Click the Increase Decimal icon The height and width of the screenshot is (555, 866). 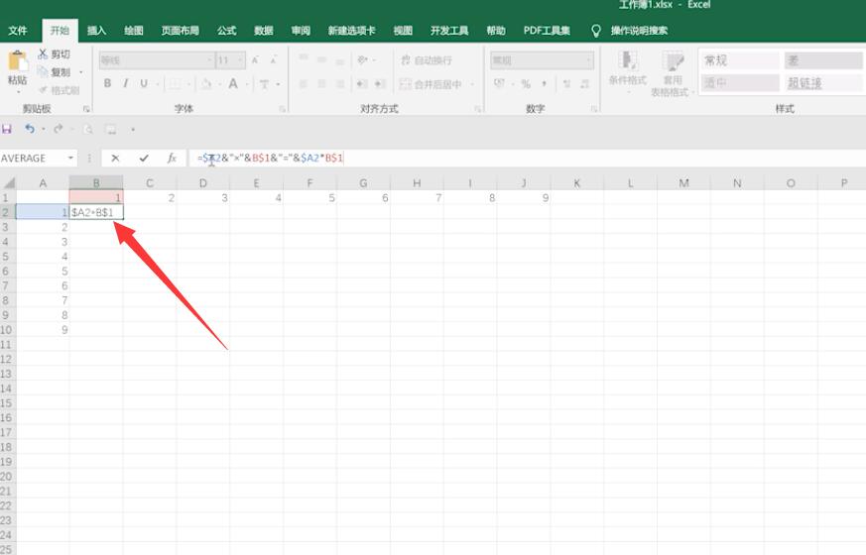566,84
